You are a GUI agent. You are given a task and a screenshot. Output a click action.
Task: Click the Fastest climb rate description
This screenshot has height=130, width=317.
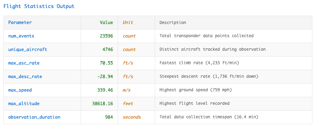point(199,63)
